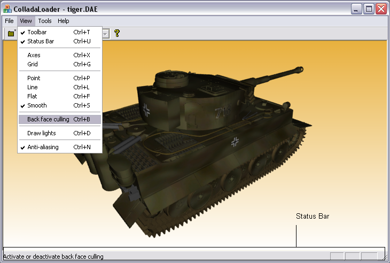This screenshot has width=390, height=263.
Task: Enable Grid display from View menu
Action: point(60,64)
